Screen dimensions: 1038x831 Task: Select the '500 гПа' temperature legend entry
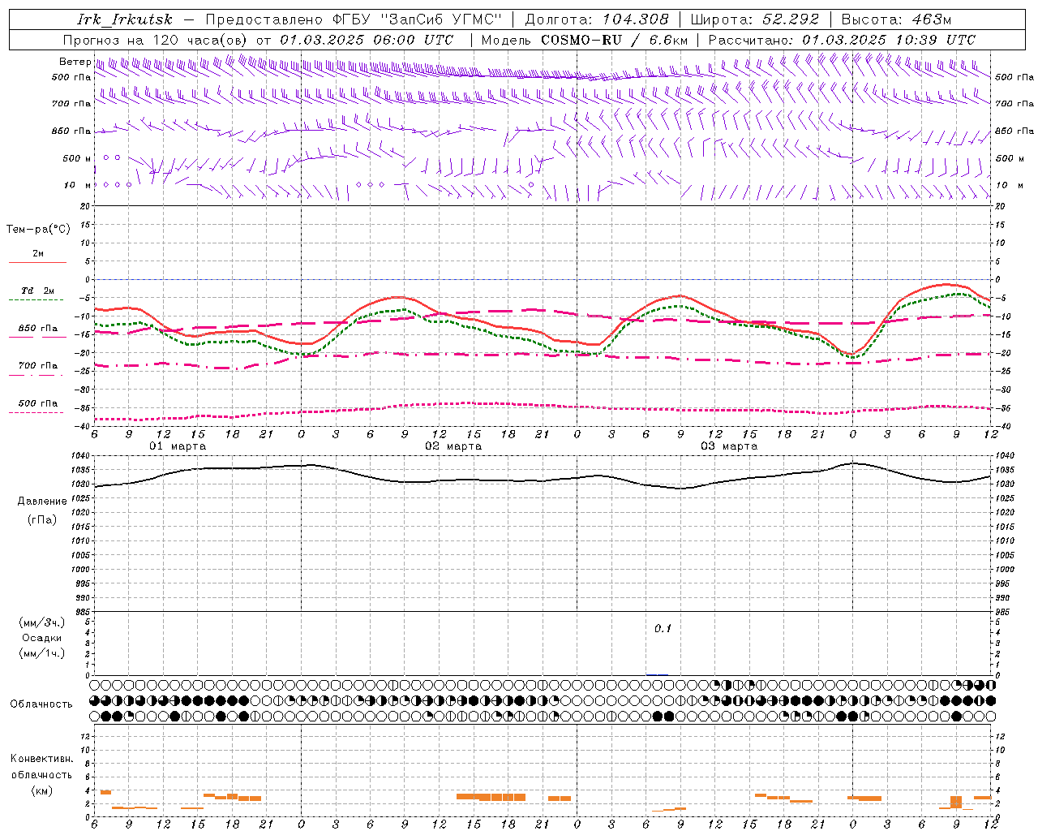point(38,403)
